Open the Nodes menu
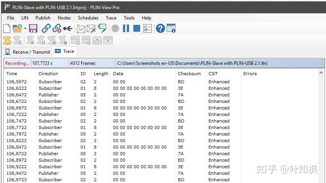The image size is (326, 183). click(64, 18)
